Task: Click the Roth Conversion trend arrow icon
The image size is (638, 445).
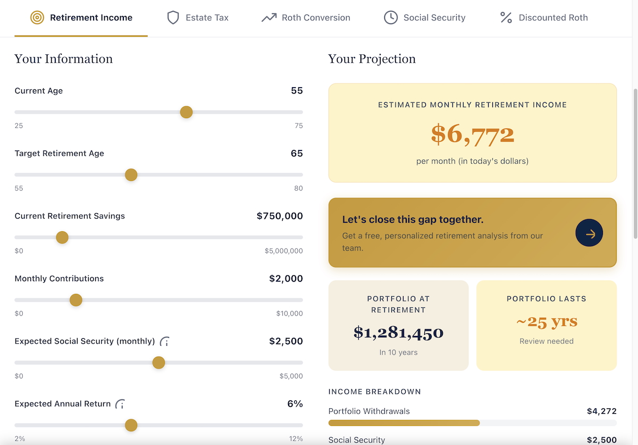Action: click(x=269, y=18)
